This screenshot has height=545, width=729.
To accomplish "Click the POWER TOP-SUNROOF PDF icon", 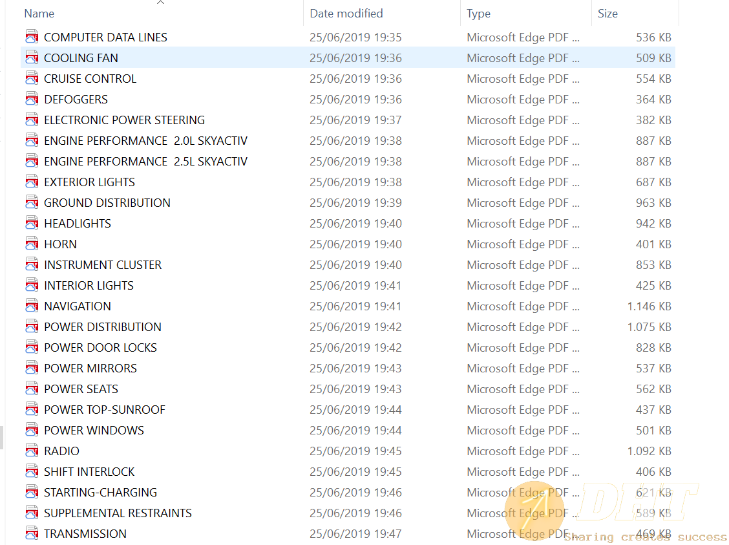I will (x=32, y=410).
